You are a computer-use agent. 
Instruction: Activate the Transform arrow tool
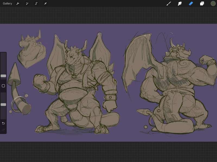pyautogui.click(x=45, y=4)
